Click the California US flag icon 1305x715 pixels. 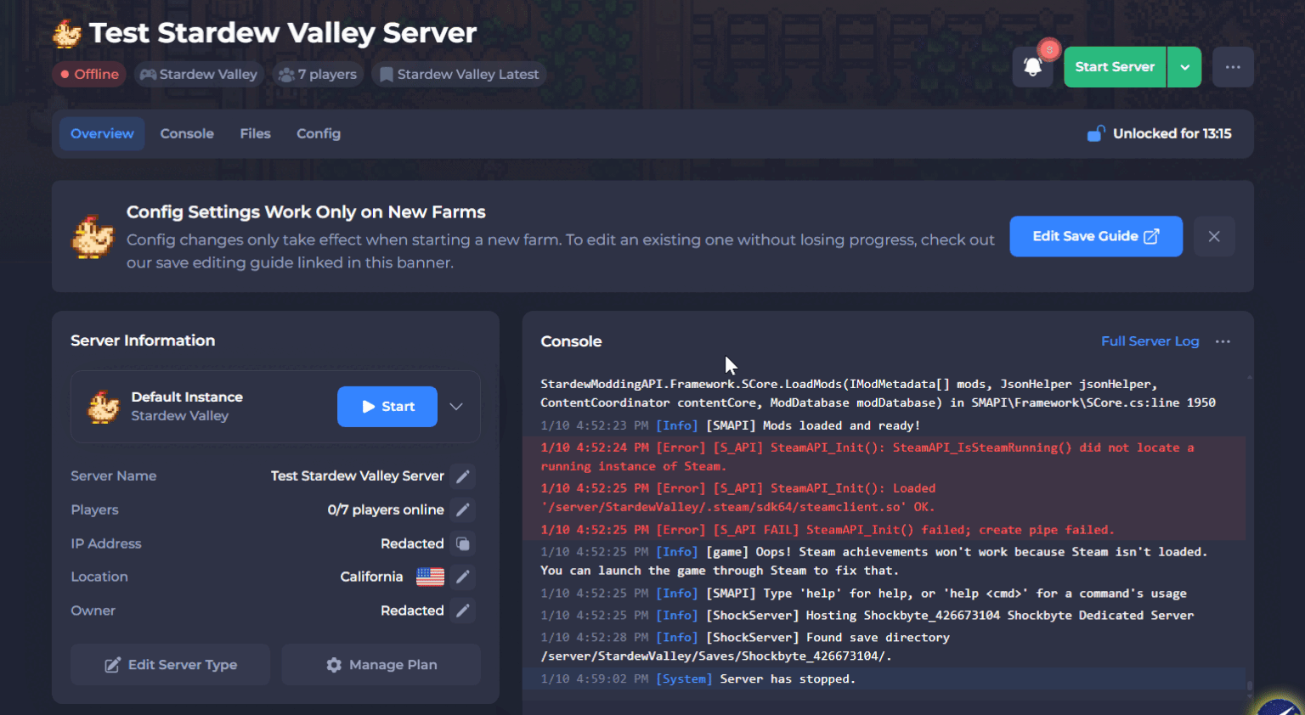[x=430, y=577]
